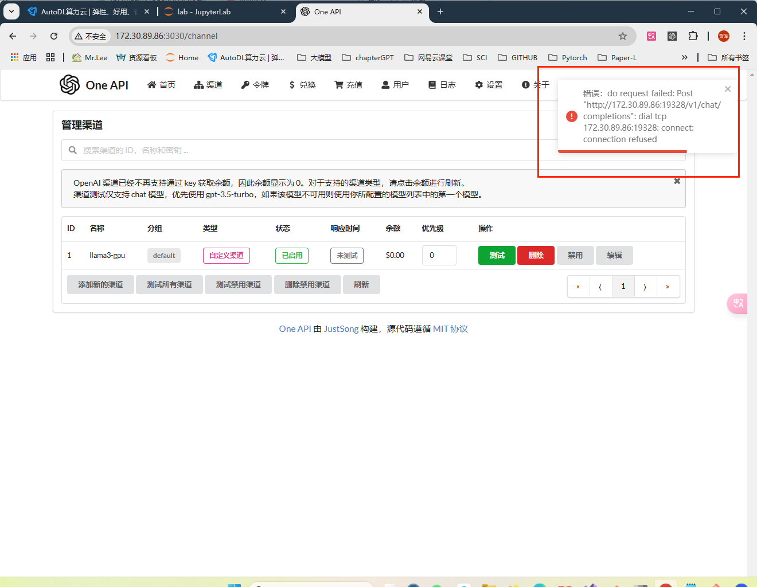Bookmark this page with the star icon
Image resolution: width=757 pixels, height=587 pixels.
[x=623, y=36]
